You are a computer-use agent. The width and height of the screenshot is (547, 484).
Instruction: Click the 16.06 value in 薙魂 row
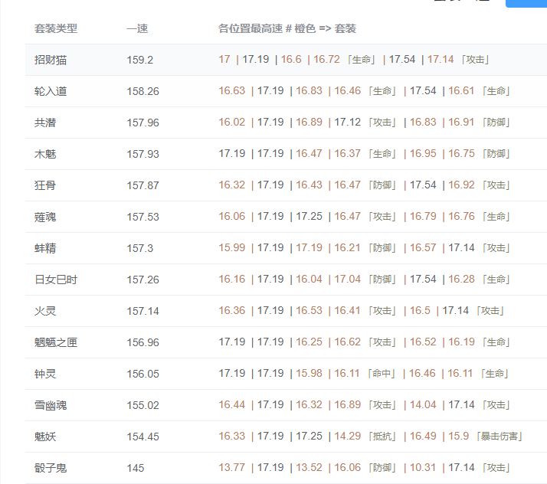coord(231,216)
